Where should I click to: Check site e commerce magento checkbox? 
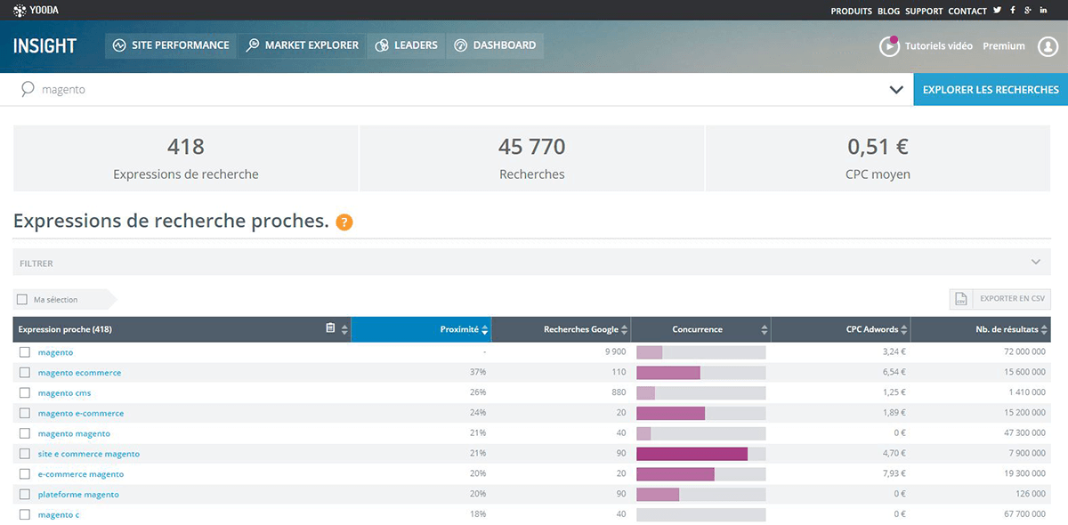tap(25, 454)
